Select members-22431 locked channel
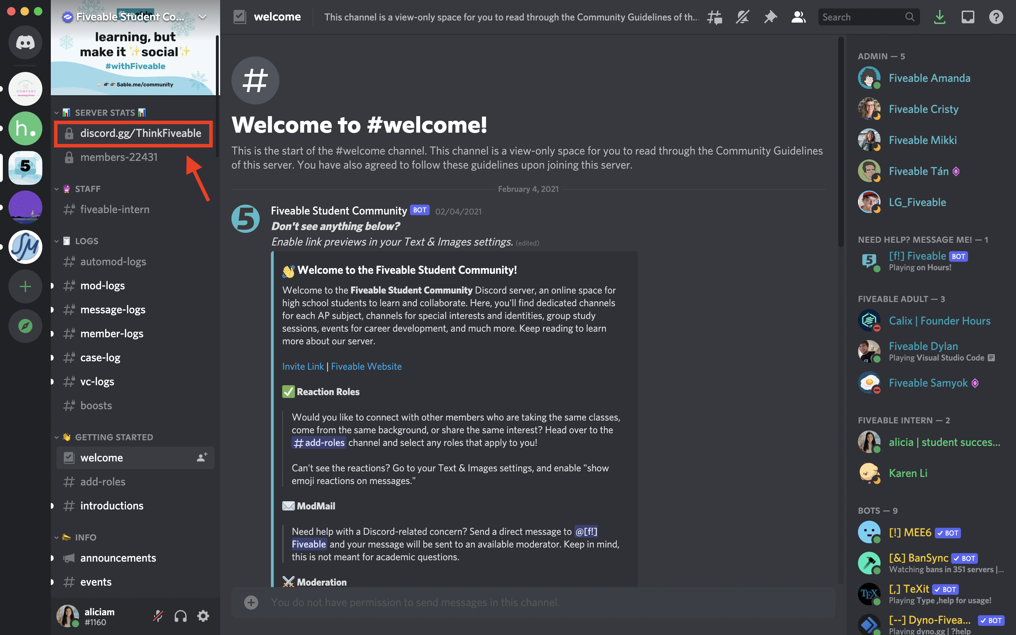Image resolution: width=1016 pixels, height=635 pixels. coord(135,157)
